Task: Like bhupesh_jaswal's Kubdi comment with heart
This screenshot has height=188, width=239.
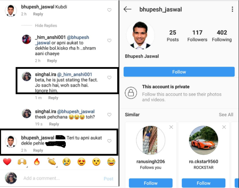Action: [x=109, y=10]
